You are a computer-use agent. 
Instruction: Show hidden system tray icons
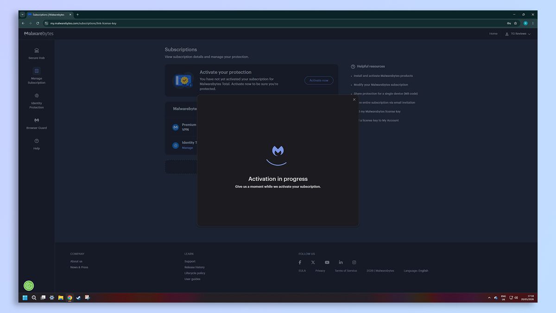coord(489,298)
